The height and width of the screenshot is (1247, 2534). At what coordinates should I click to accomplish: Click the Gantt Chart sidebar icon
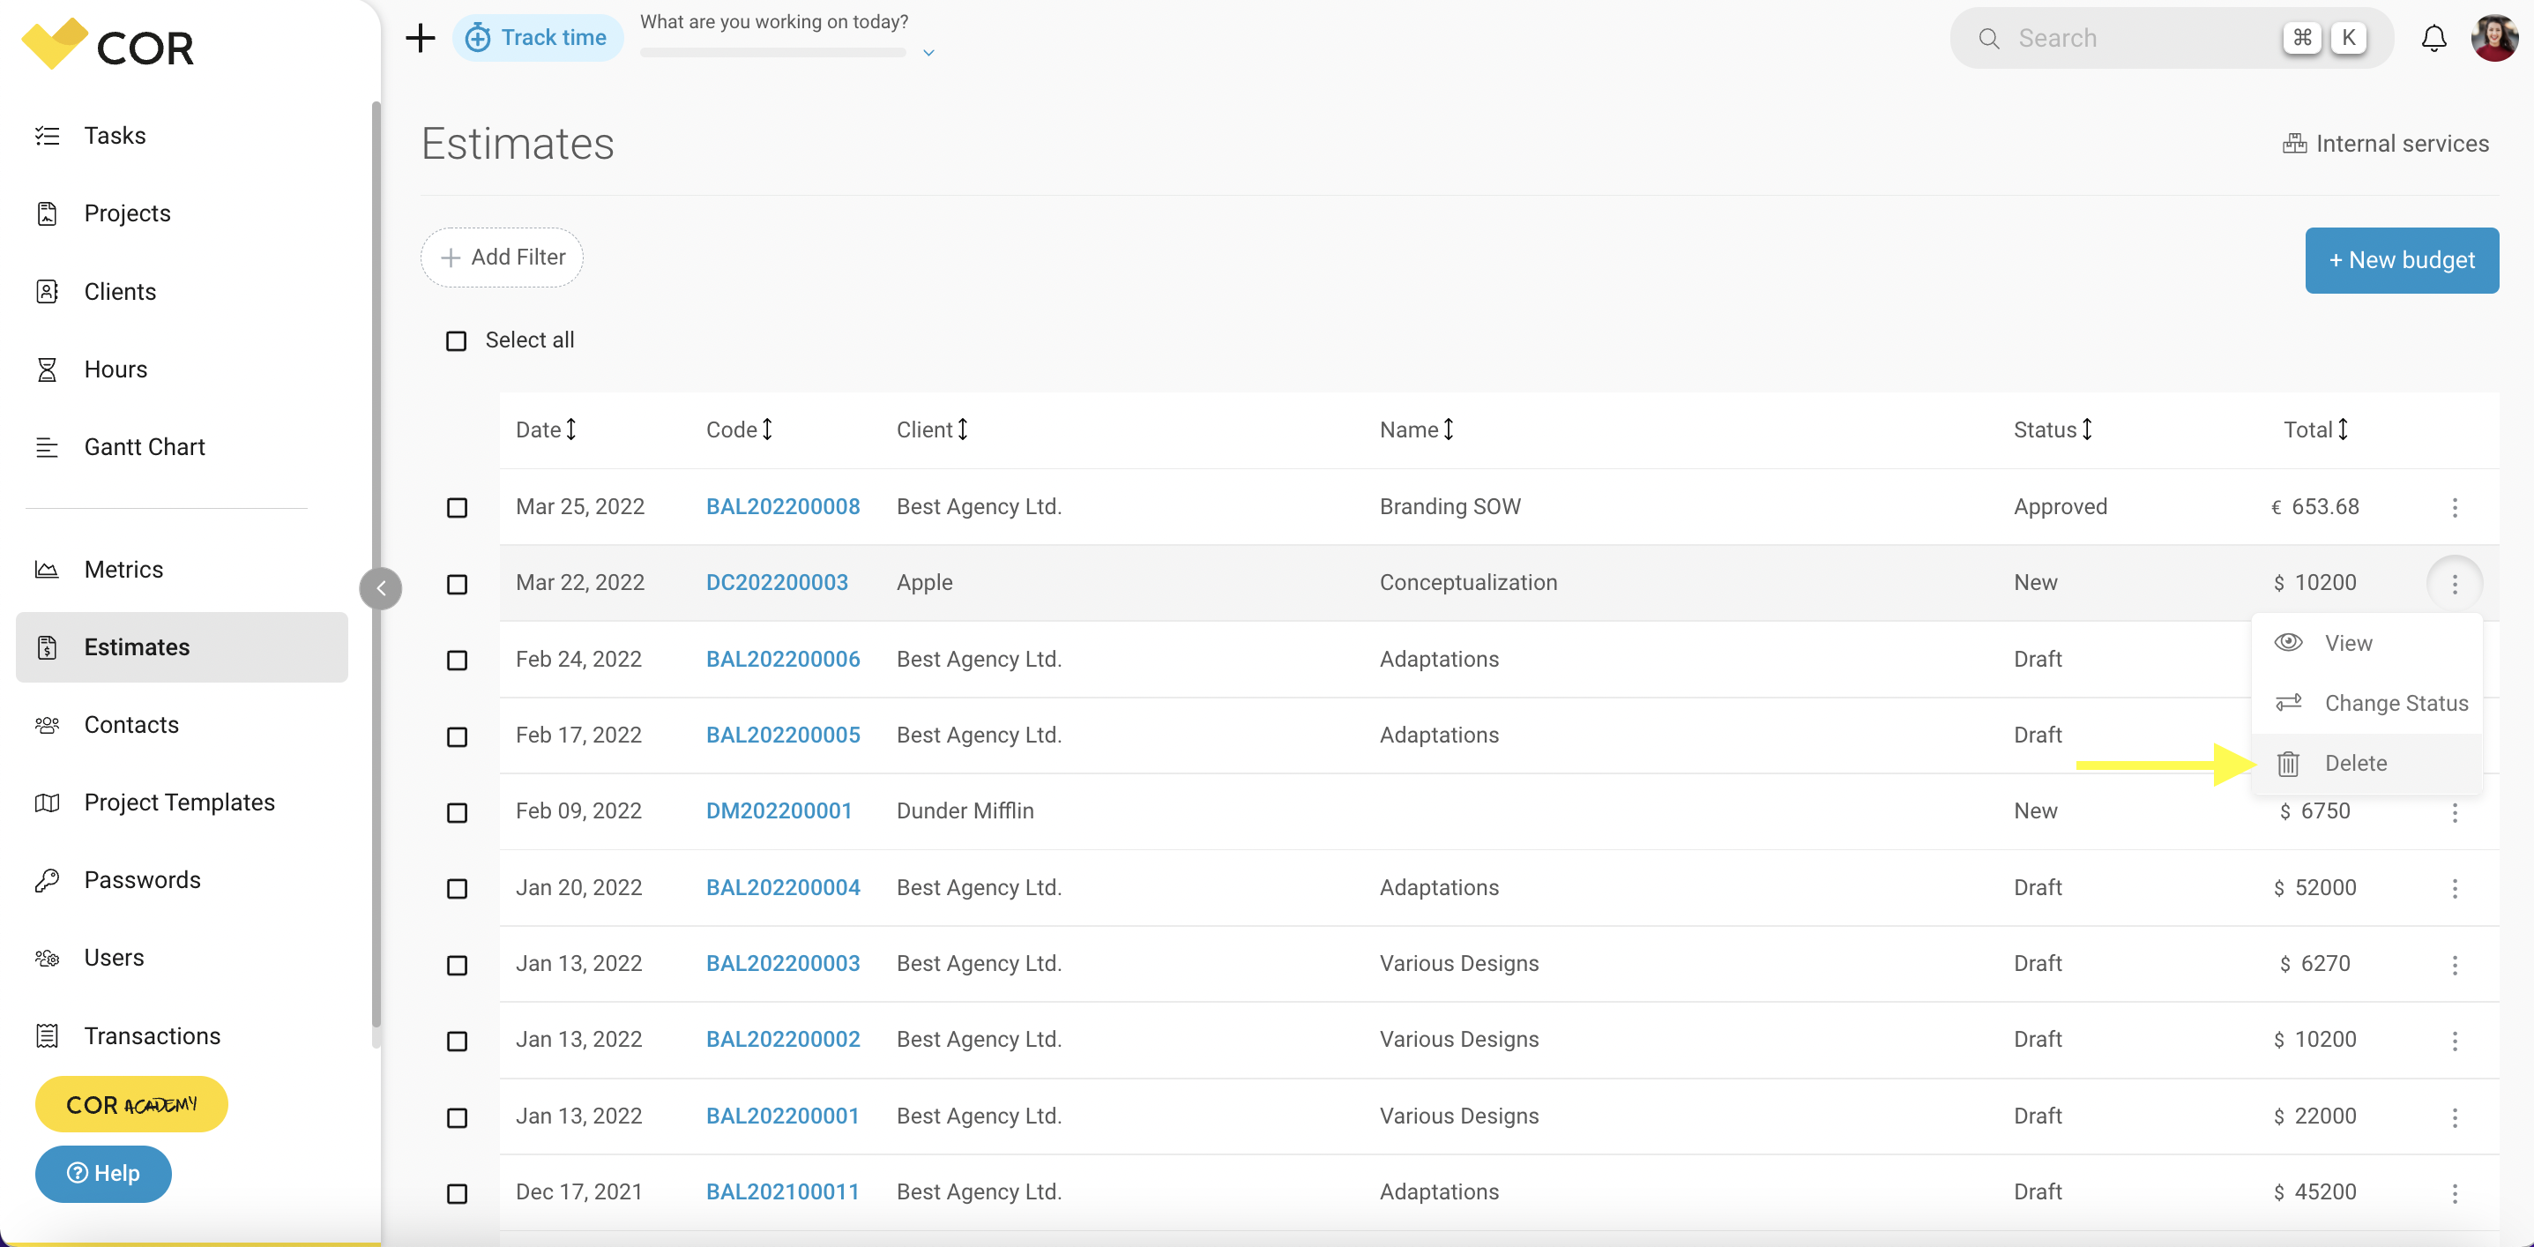(x=48, y=447)
